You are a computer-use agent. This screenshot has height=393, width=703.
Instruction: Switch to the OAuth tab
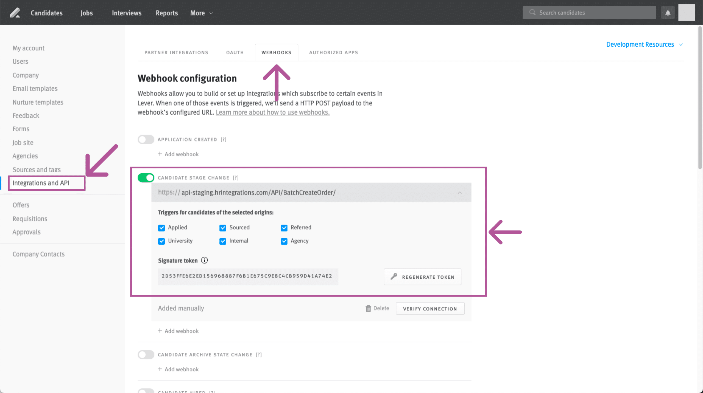click(235, 52)
